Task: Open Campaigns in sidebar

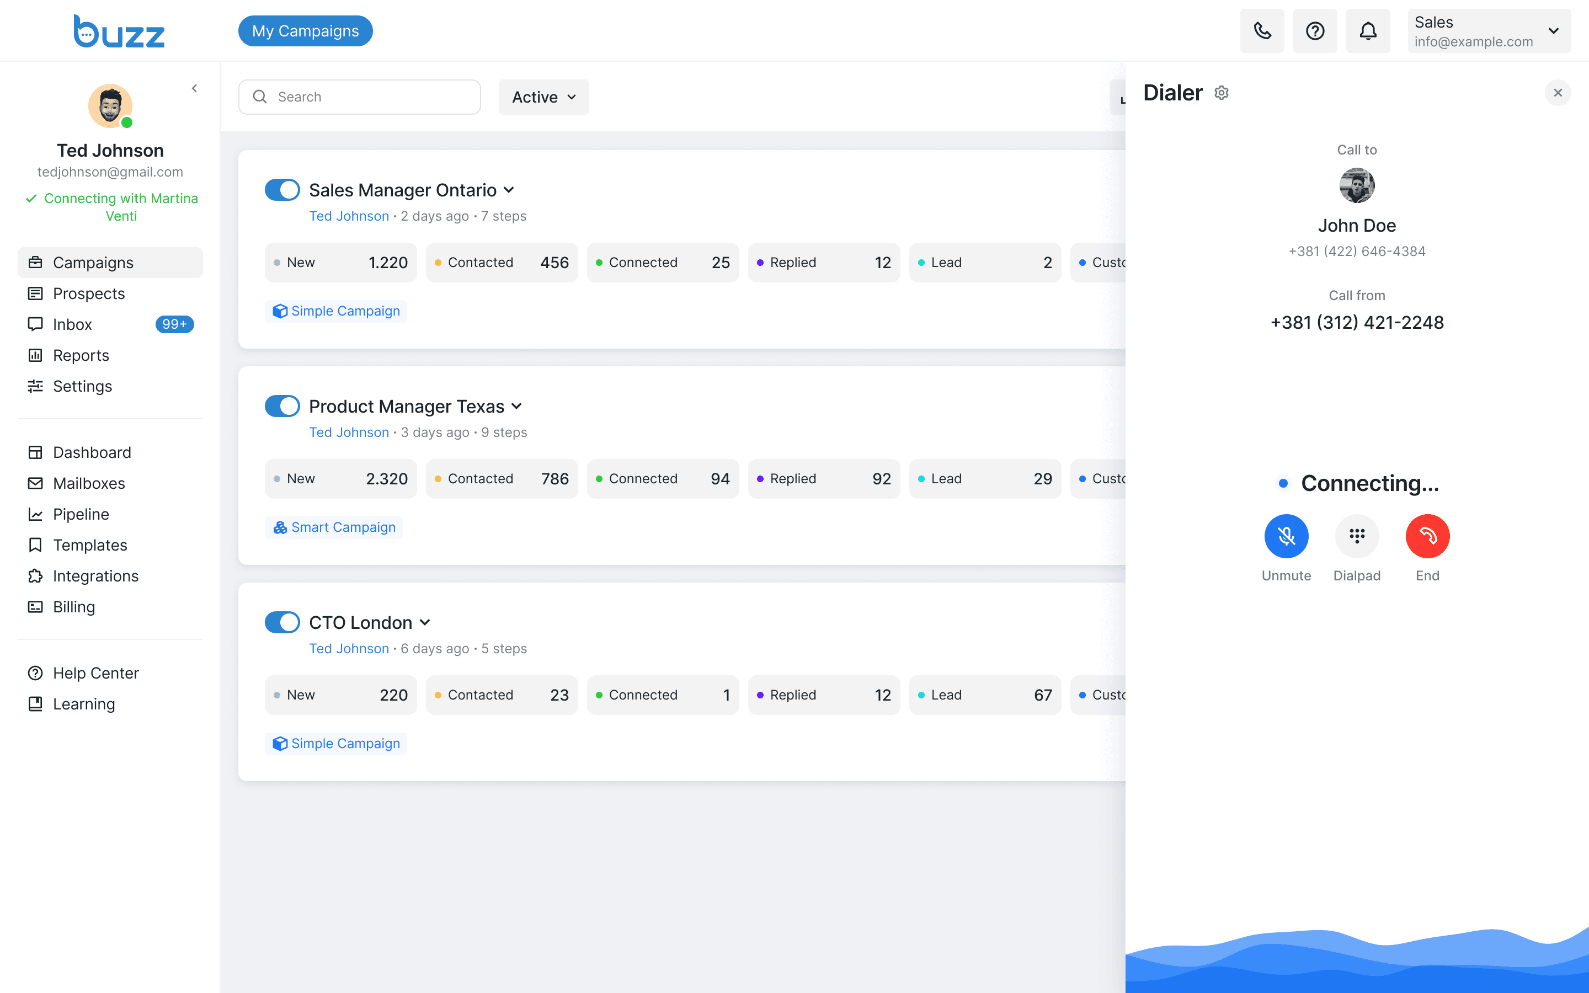Action: pyautogui.click(x=110, y=263)
